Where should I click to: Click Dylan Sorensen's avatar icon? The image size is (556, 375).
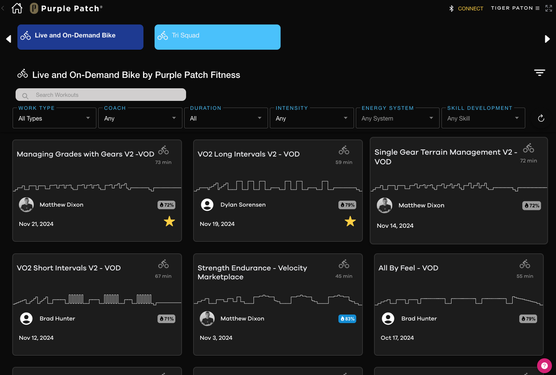pyautogui.click(x=207, y=205)
